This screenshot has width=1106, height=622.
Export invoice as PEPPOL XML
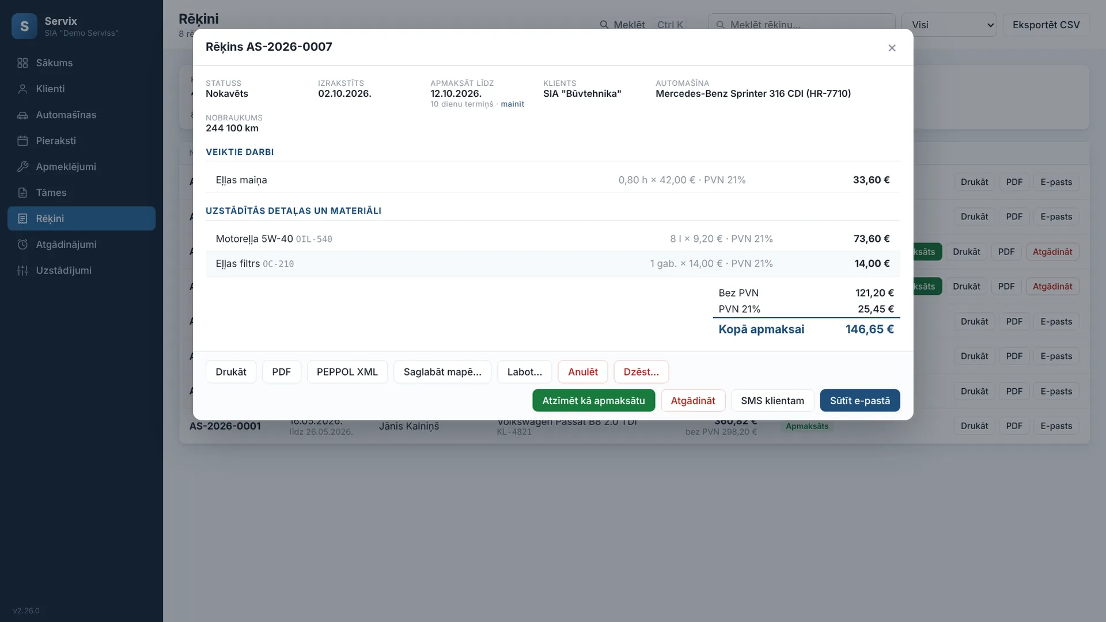tap(347, 372)
